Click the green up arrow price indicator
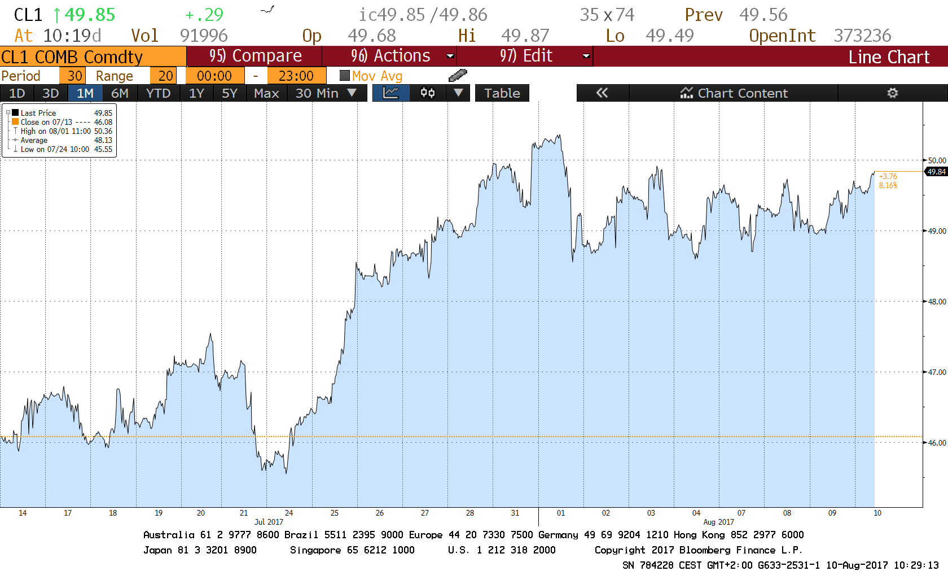 57,15
